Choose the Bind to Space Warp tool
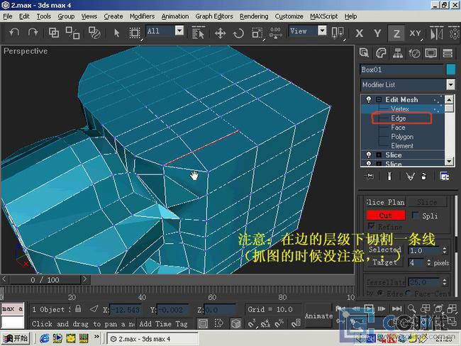 coord(94,33)
